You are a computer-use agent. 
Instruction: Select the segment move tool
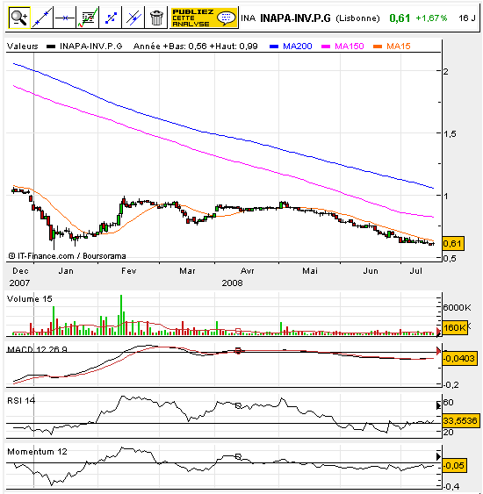click(x=110, y=18)
